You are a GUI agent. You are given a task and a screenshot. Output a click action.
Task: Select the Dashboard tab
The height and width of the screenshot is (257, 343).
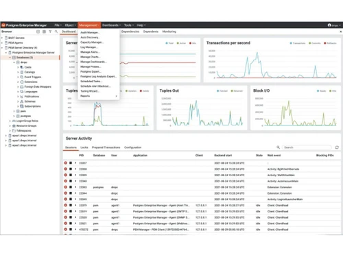[69, 32]
